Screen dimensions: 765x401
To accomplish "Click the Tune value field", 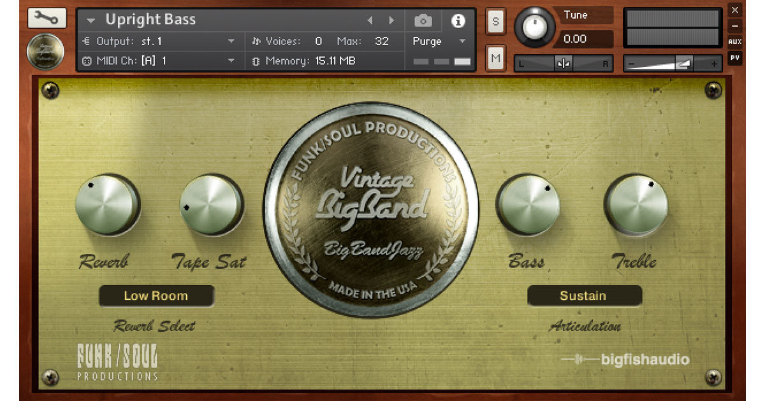I will click(x=583, y=39).
